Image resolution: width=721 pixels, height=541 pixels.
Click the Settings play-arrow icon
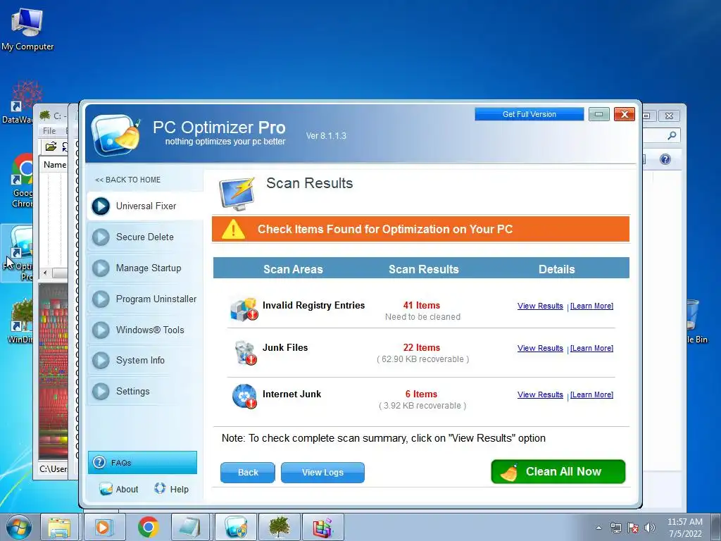tap(101, 392)
